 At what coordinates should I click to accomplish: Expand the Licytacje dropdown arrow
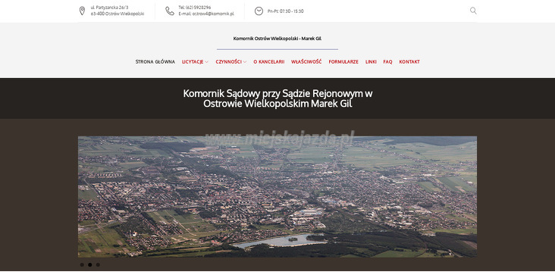pyautogui.click(x=207, y=62)
